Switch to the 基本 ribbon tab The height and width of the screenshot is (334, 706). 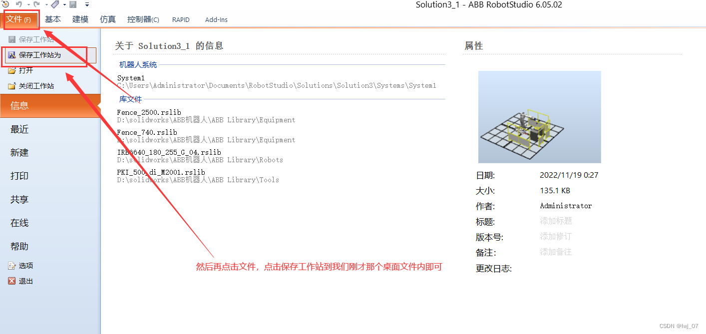(x=53, y=19)
